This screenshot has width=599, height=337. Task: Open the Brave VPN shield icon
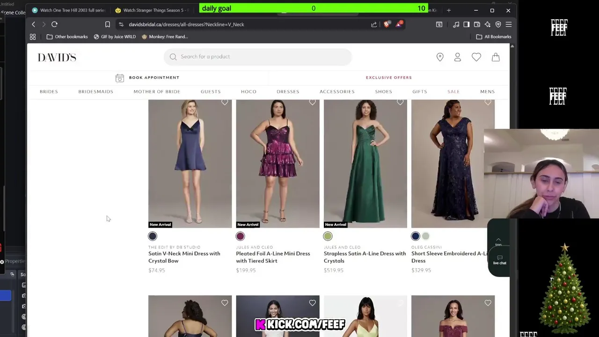click(x=498, y=24)
